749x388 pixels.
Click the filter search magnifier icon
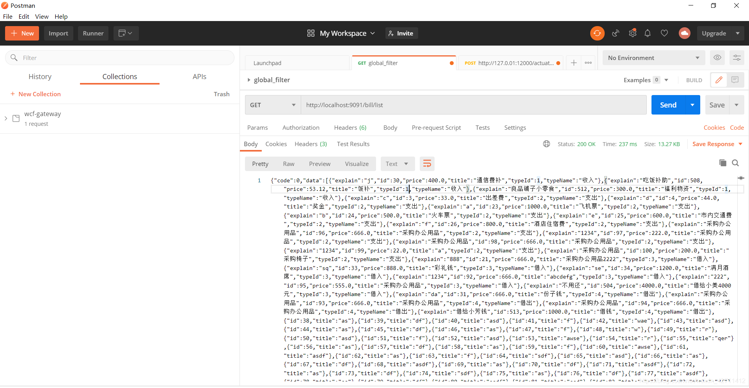click(x=14, y=58)
